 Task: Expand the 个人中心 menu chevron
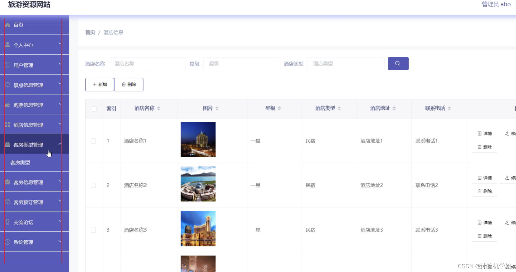point(60,44)
